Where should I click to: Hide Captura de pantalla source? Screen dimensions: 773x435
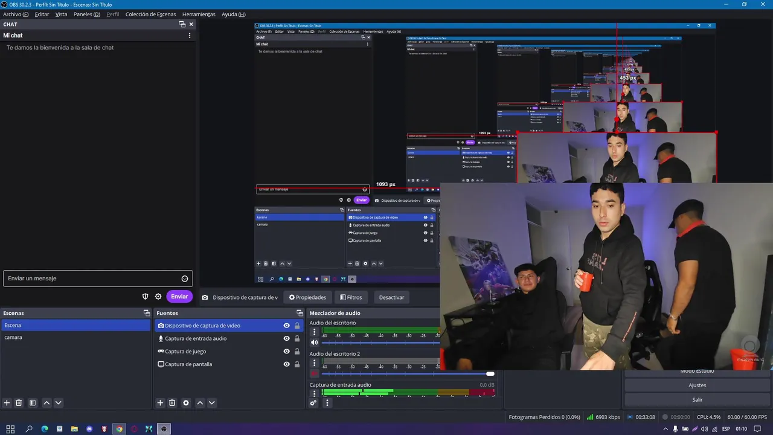click(287, 364)
